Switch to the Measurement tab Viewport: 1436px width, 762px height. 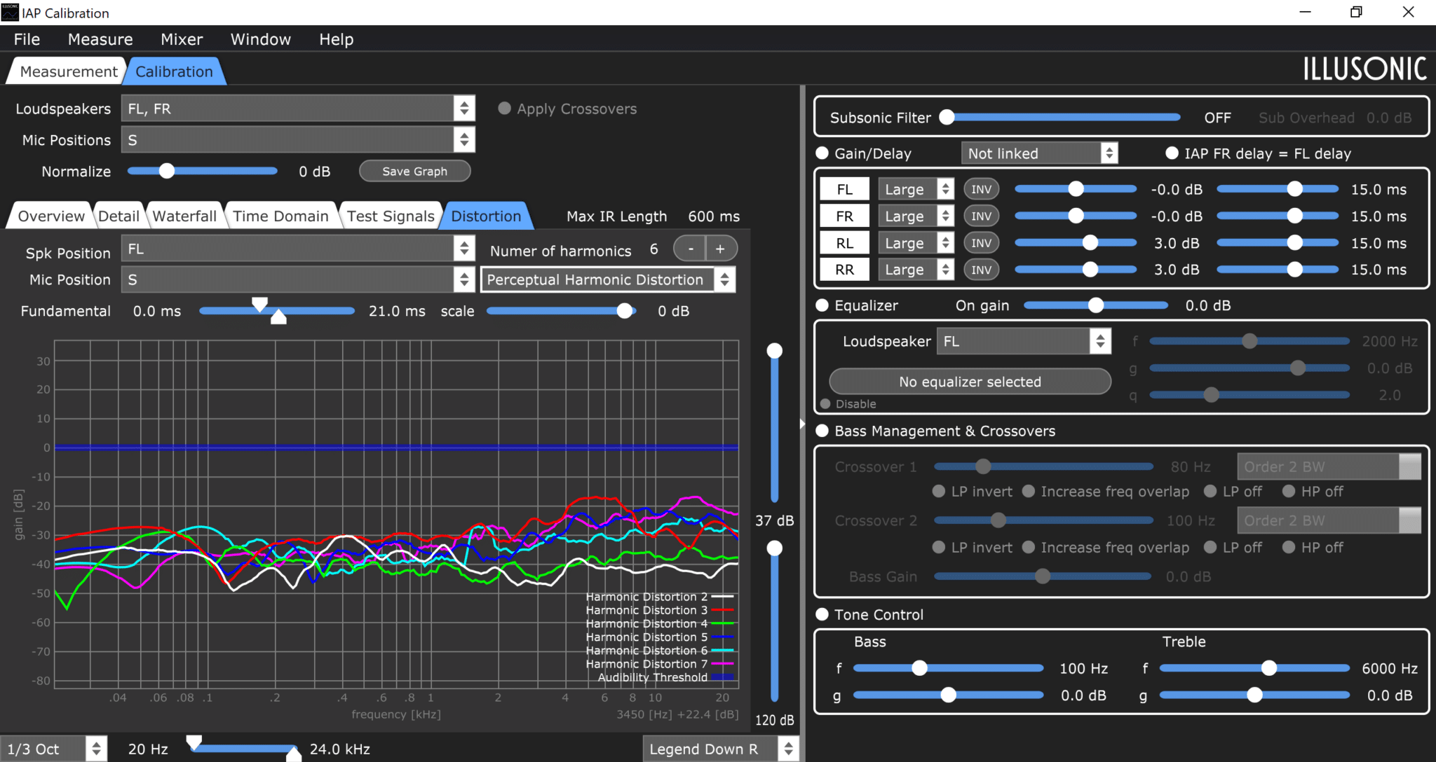coord(68,71)
